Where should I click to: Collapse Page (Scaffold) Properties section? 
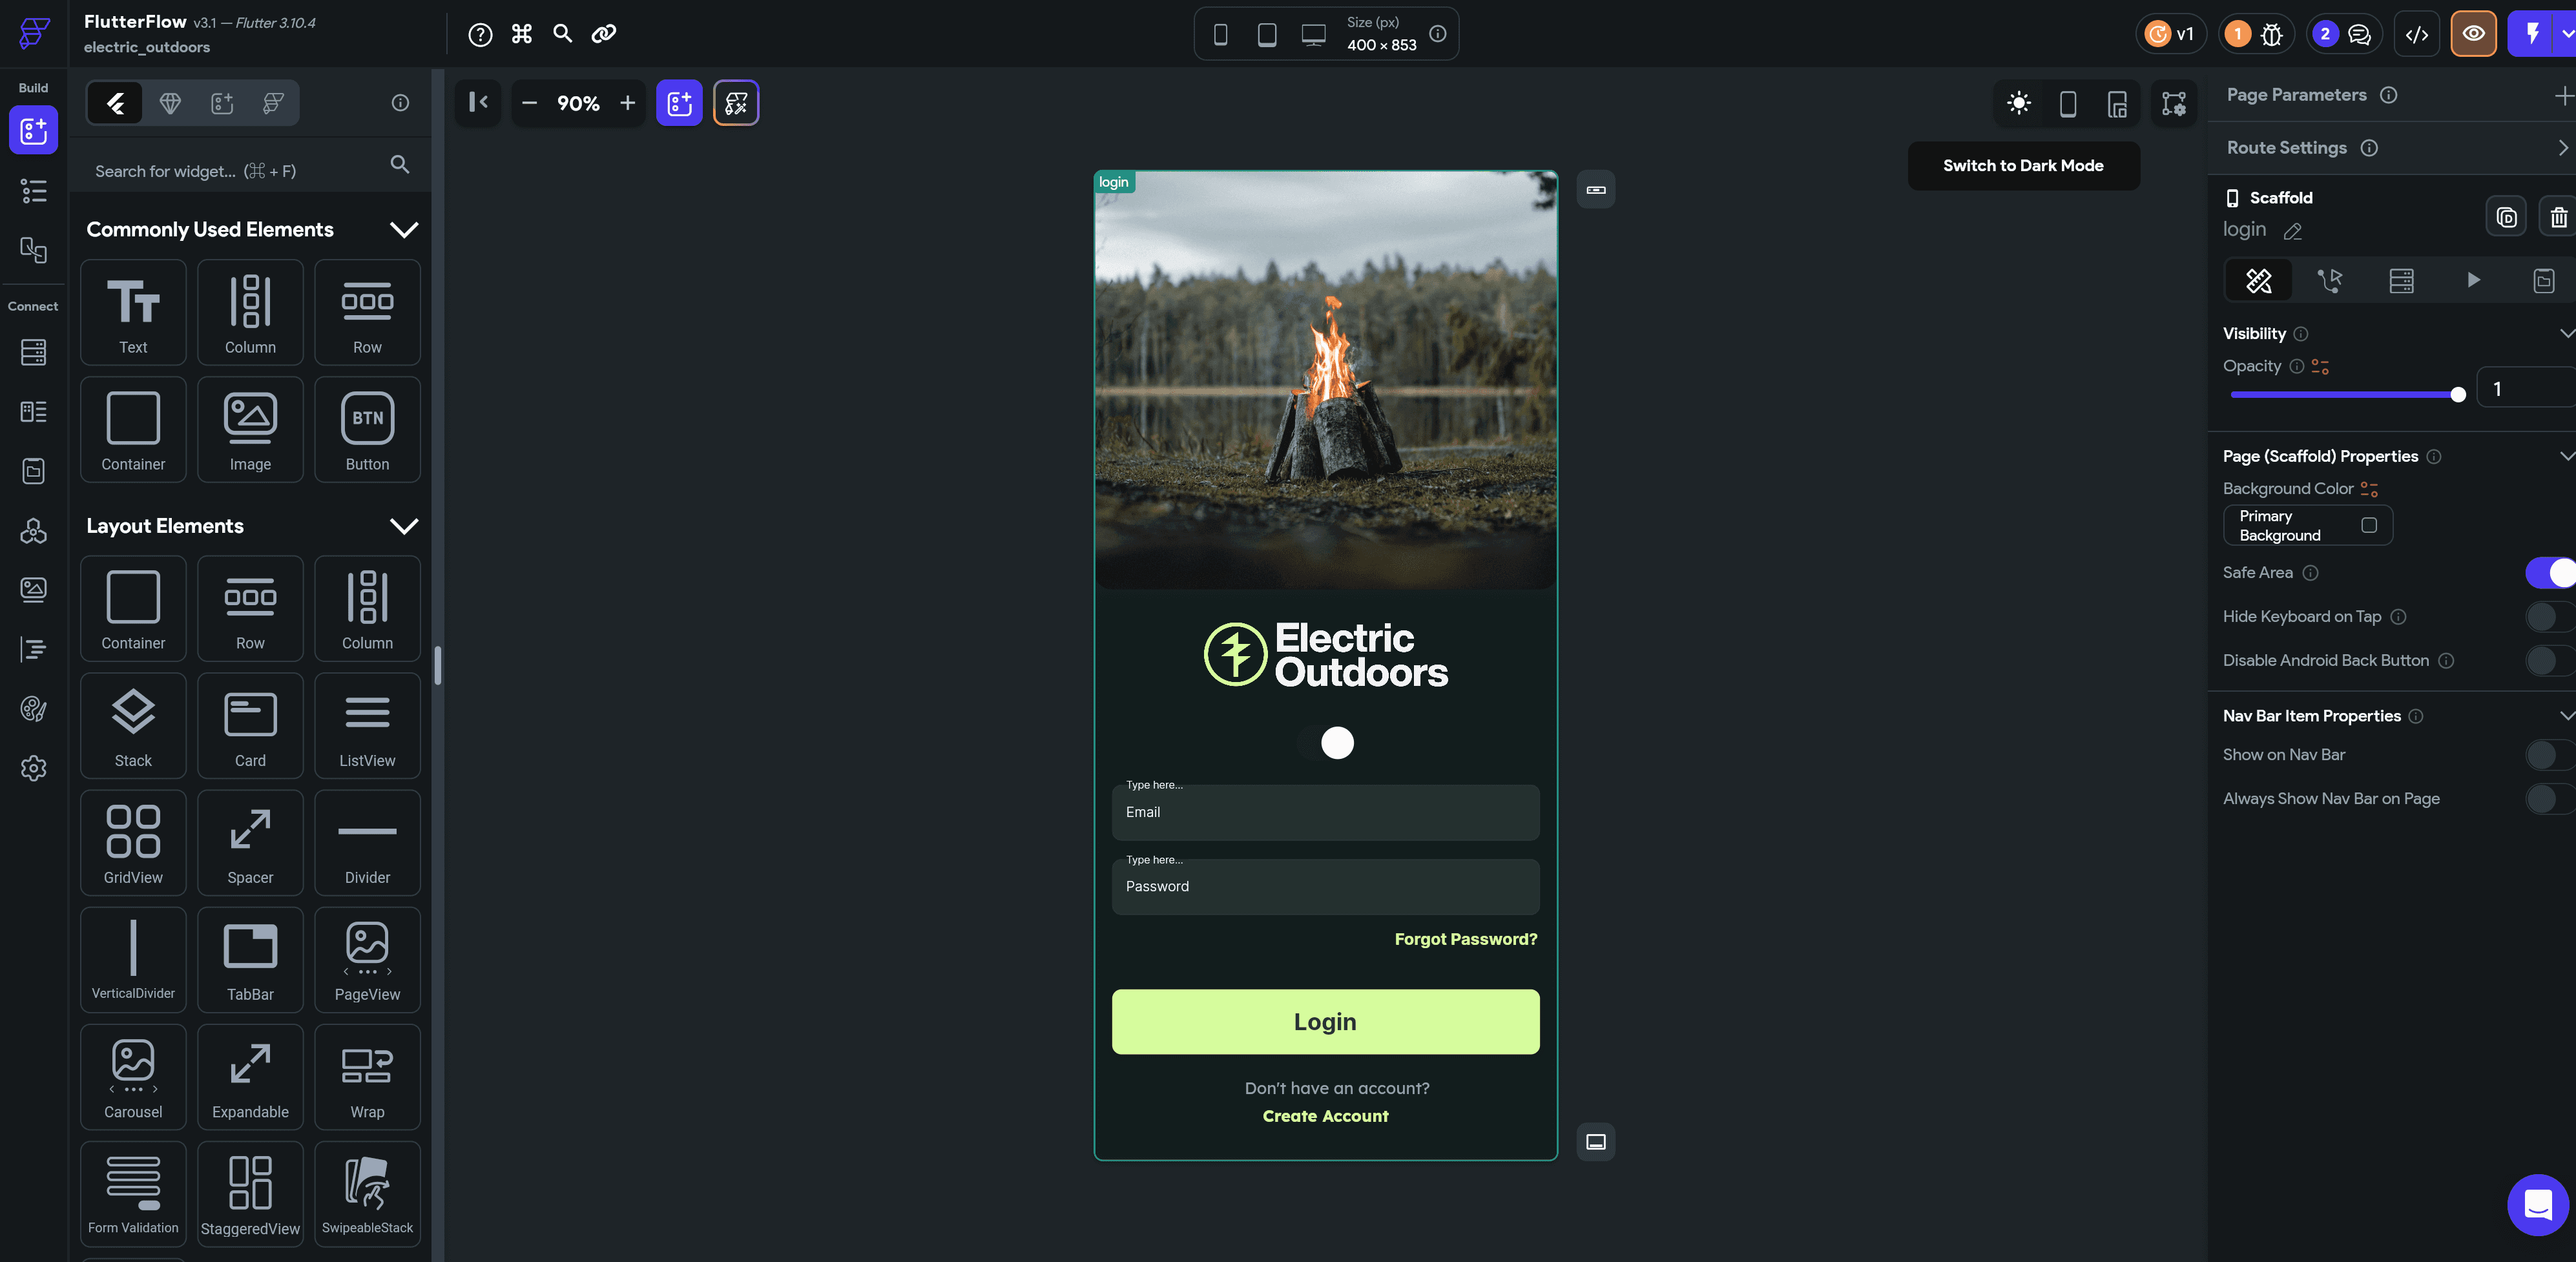pyautogui.click(x=2566, y=456)
